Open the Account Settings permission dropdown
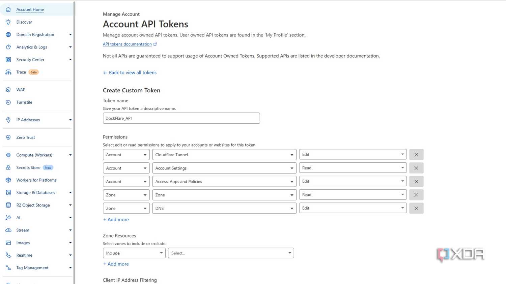Screen dimensions: 506x284 coord(224,168)
